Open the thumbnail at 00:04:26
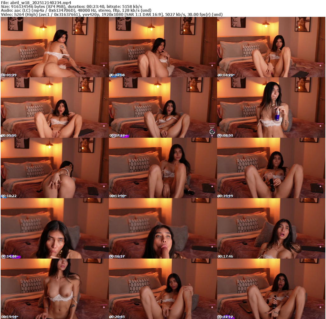Screen dimensions: 326x319 (x=271, y=47)
